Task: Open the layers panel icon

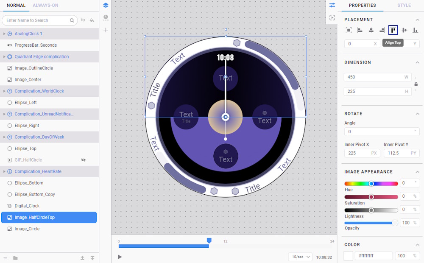Action: click(x=106, y=5)
